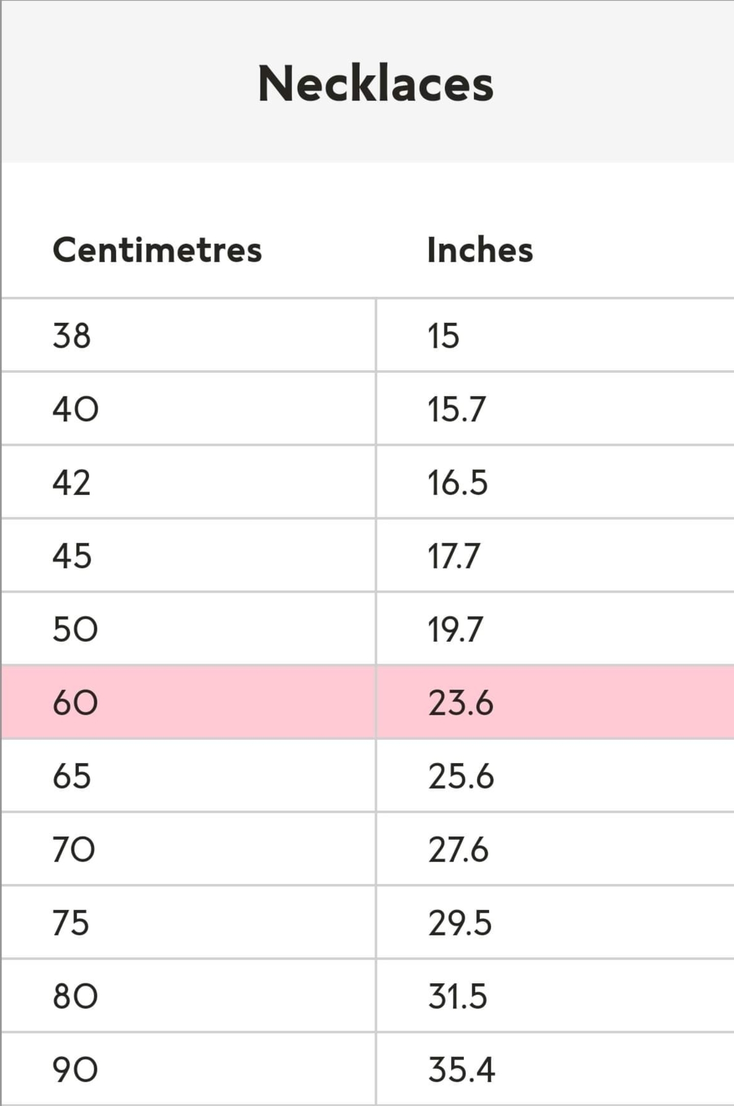Viewport: 734px width, 1106px height.
Task: Choose the 65 centimetres size
Action: click(x=72, y=776)
